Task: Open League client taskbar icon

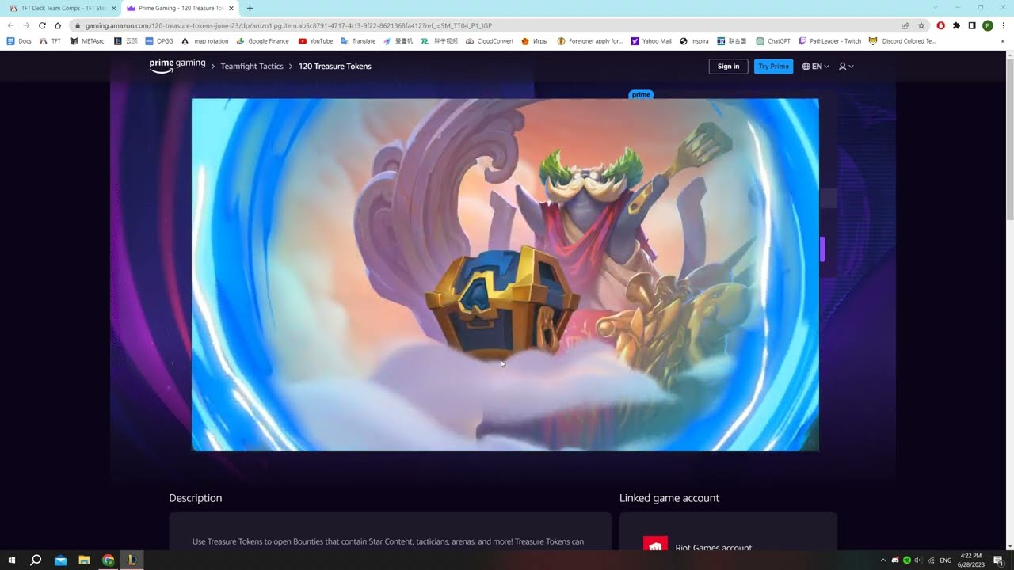Action: (x=132, y=560)
